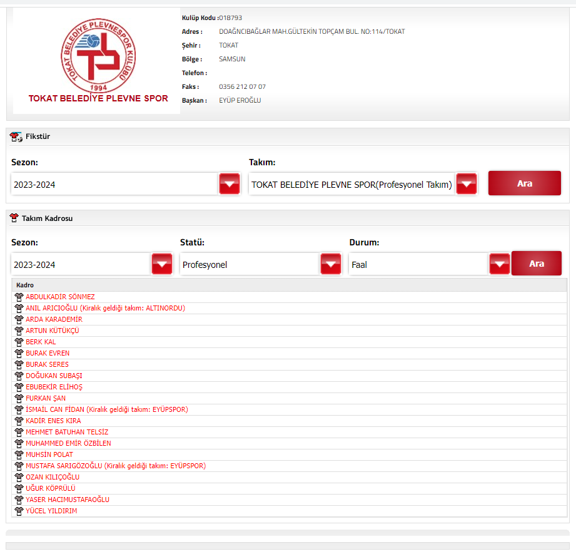
Task: Open the Statü Profesyonel dropdown arrow
Action: [331, 264]
